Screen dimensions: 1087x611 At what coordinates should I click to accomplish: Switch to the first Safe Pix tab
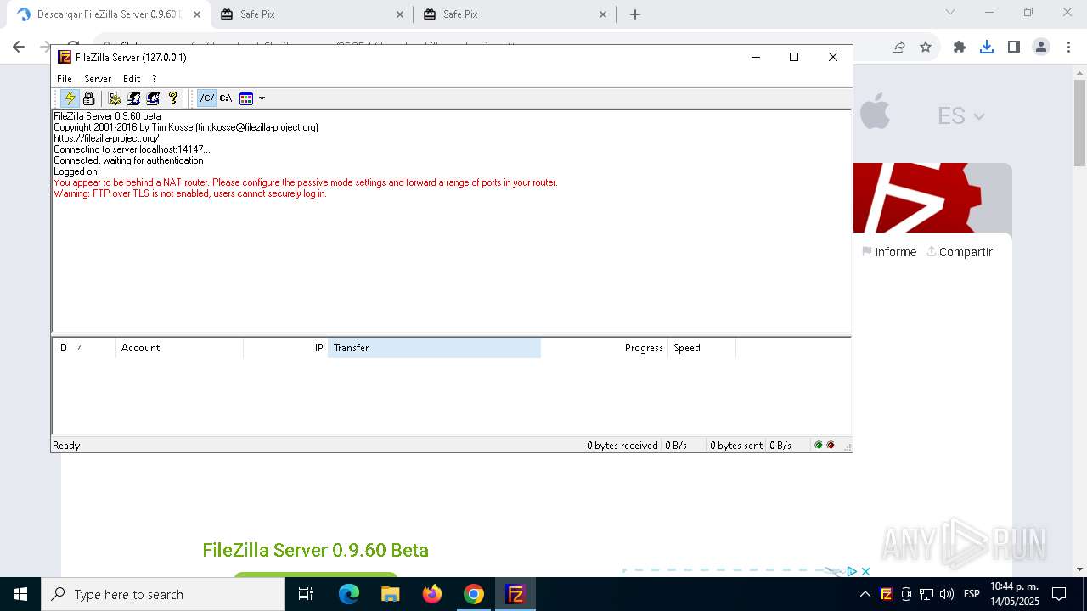(x=312, y=14)
